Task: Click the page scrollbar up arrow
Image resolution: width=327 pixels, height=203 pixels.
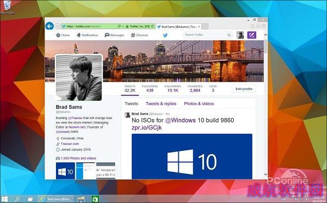Action: point(266,35)
